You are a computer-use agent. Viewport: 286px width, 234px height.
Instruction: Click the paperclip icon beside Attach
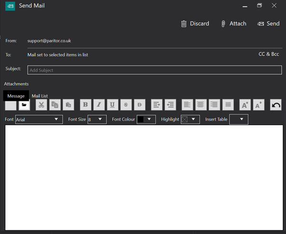click(x=223, y=24)
